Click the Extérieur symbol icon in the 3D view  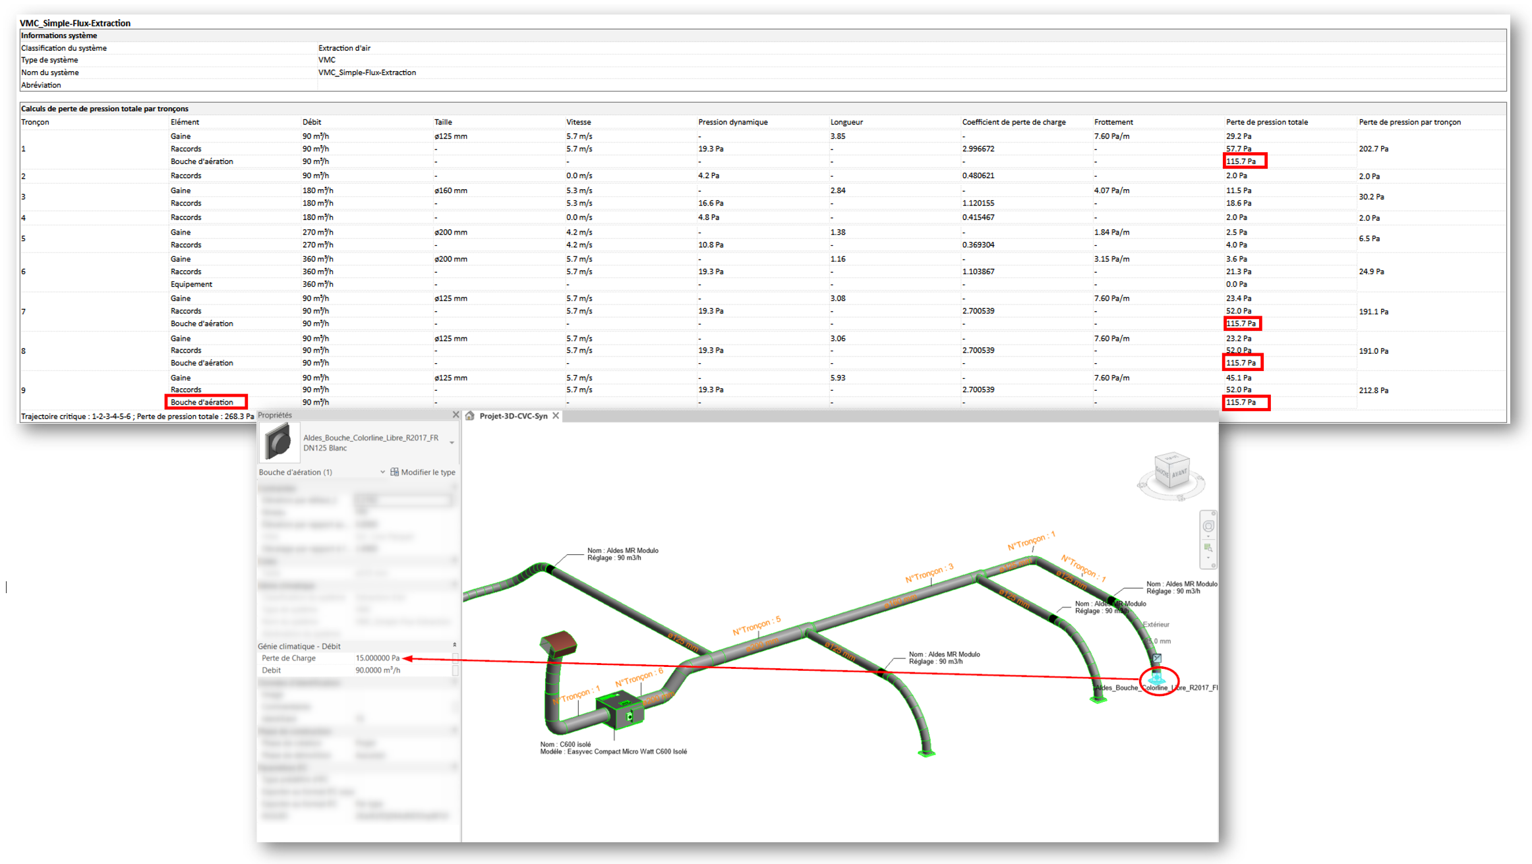[x=1158, y=657]
